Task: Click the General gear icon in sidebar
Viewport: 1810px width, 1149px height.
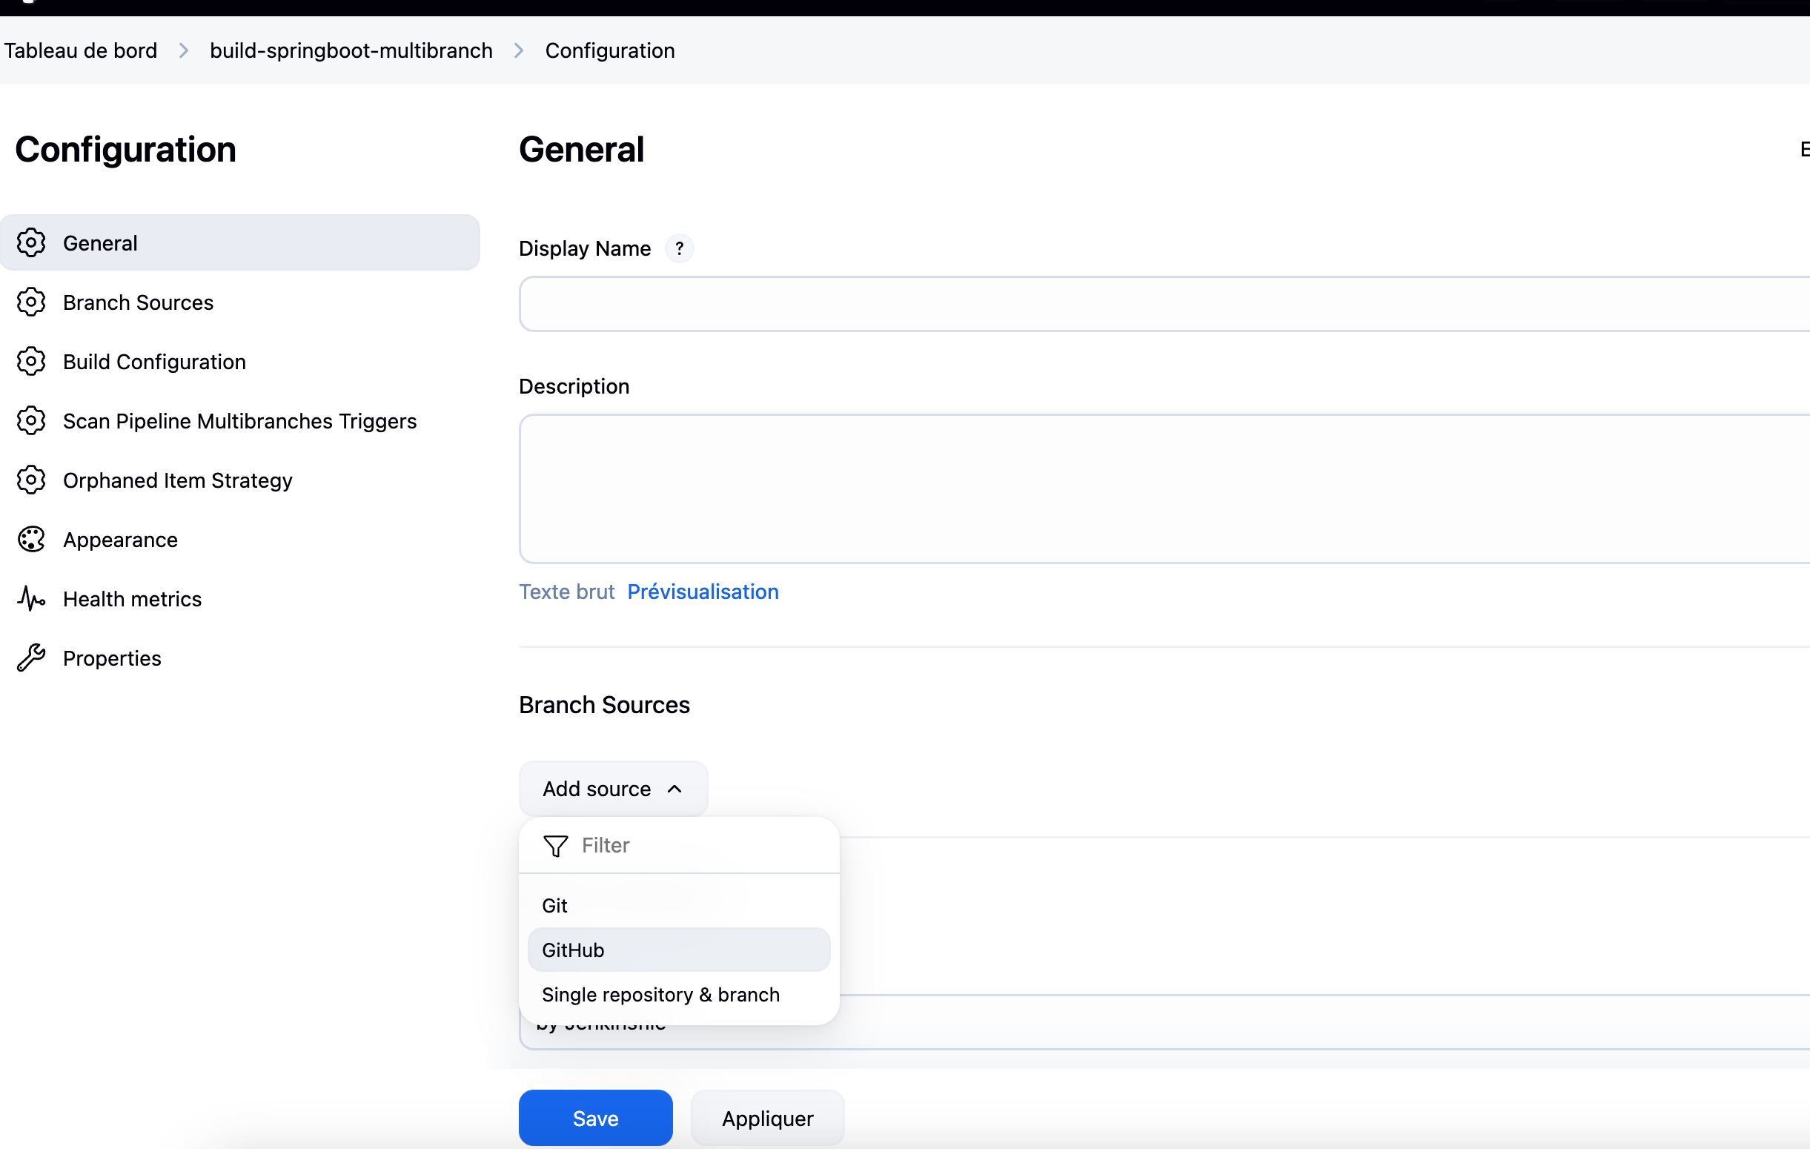Action: [x=31, y=243]
